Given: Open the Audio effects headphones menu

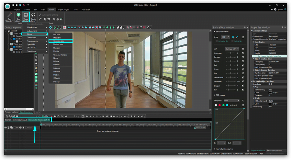Looking at the screenshot, I should click(x=33, y=17).
